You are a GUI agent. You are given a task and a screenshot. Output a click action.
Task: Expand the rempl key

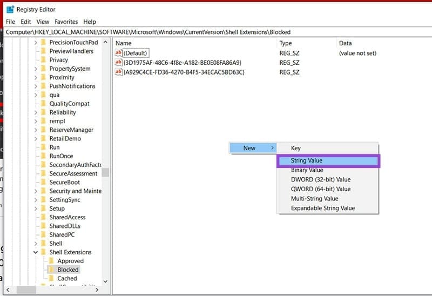coord(36,122)
